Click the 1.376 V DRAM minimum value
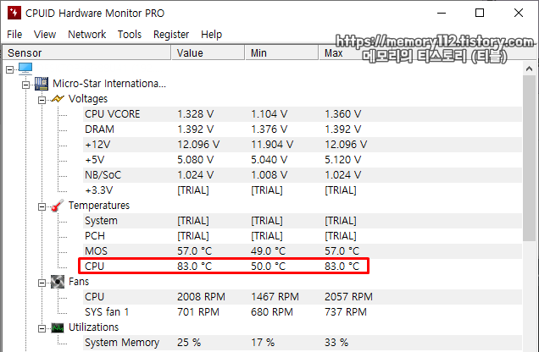 coord(269,129)
